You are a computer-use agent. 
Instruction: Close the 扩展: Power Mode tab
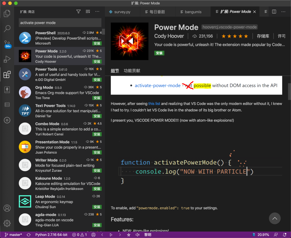pyautogui.click(x=255, y=12)
